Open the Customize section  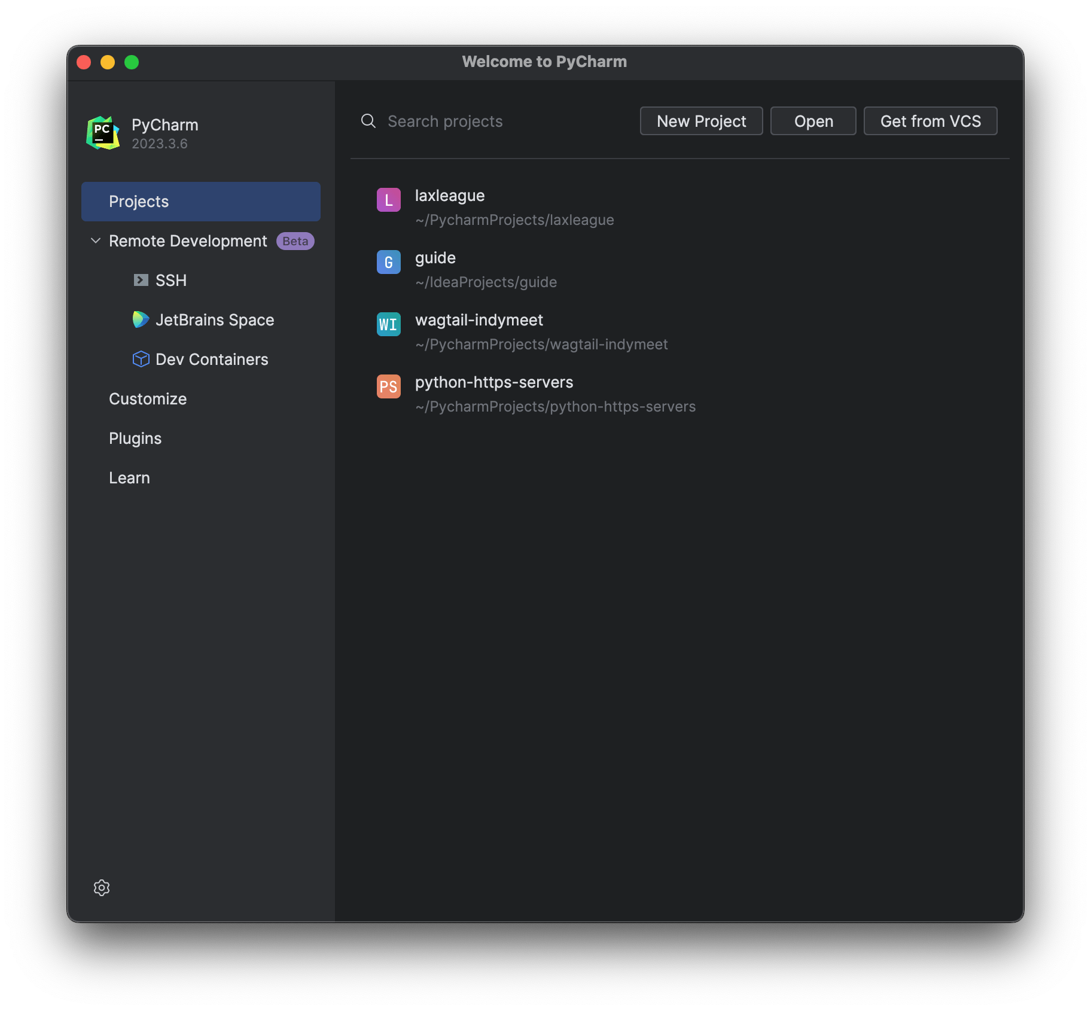coord(147,398)
